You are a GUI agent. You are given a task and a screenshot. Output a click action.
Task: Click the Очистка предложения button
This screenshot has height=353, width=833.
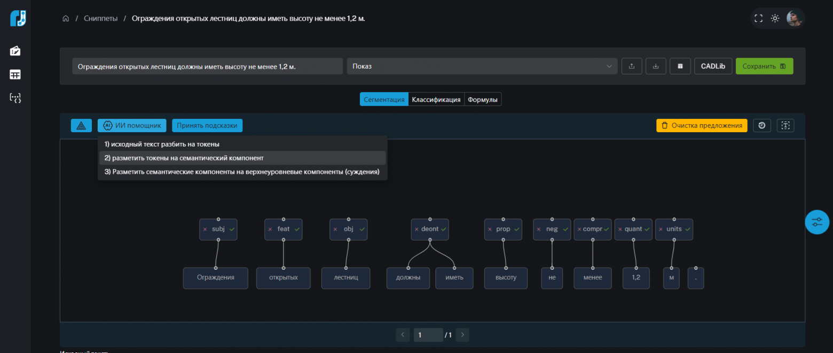701,125
